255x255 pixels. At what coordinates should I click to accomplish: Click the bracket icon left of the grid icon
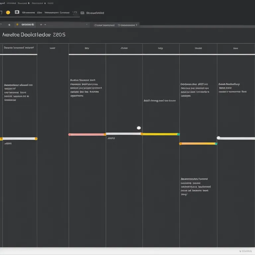pos(74,13)
